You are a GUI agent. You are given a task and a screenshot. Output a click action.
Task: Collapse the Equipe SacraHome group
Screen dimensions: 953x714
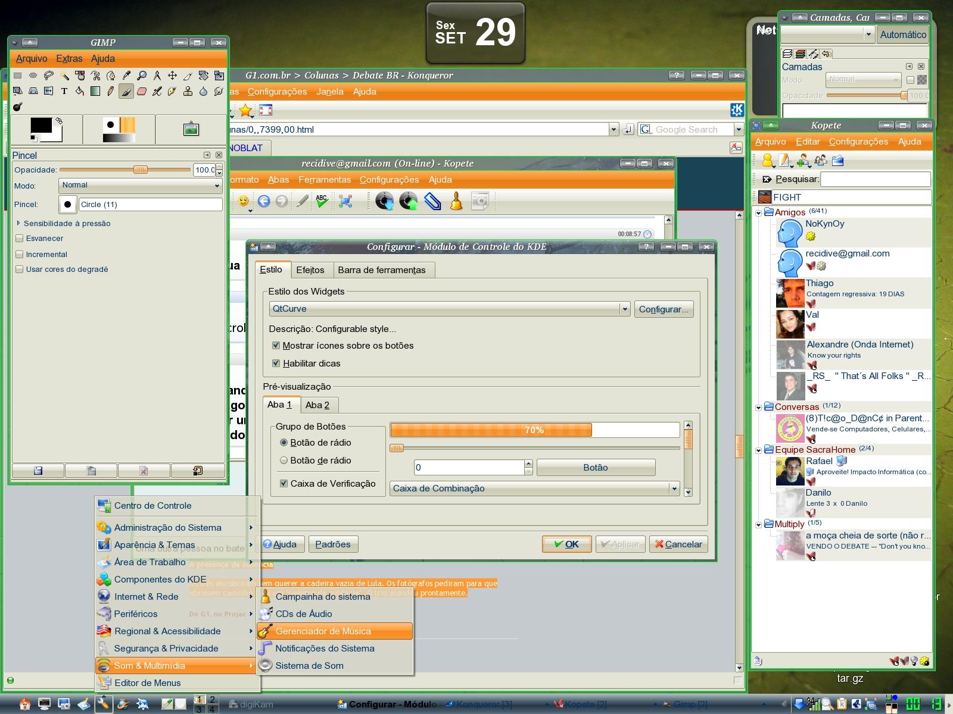[x=759, y=450]
